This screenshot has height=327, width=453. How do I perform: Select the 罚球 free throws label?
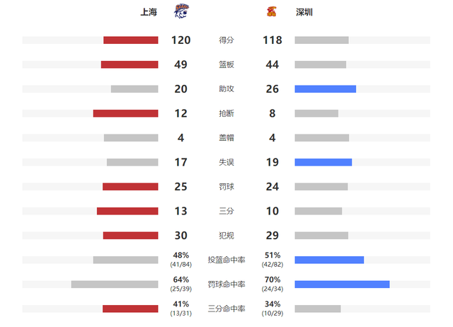(226, 187)
